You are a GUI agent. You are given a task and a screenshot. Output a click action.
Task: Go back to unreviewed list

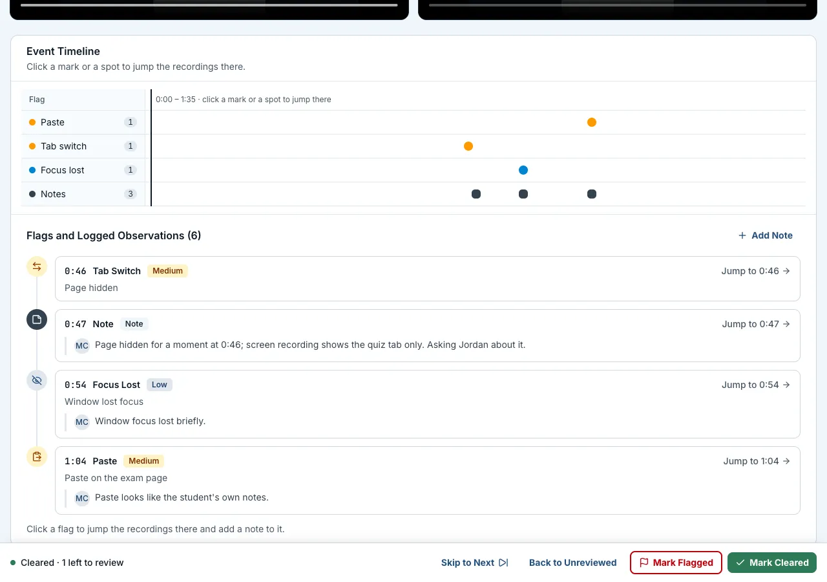click(x=573, y=563)
